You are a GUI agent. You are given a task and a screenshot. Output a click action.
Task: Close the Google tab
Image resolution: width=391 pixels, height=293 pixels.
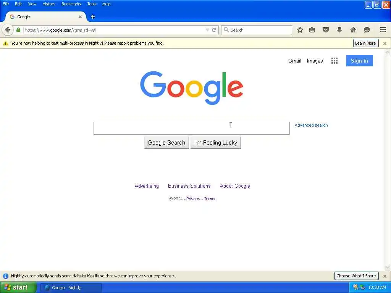[x=80, y=17]
